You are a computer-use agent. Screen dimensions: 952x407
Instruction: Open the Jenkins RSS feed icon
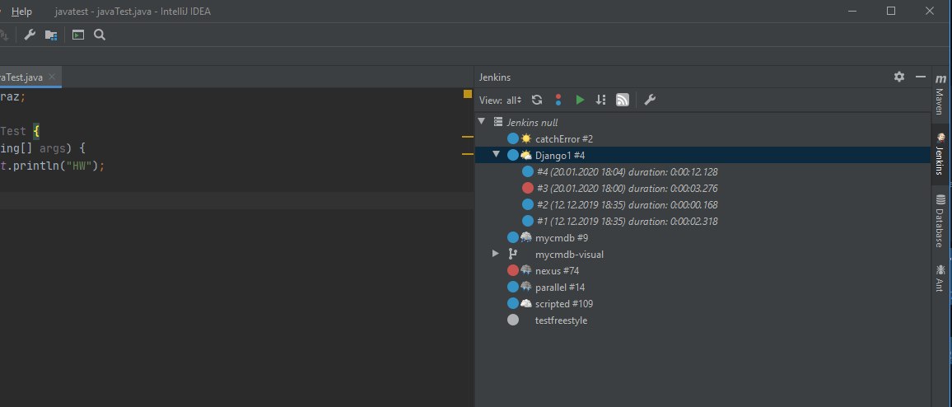coord(623,100)
